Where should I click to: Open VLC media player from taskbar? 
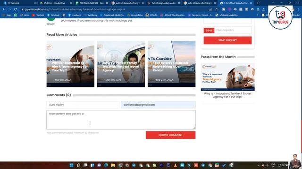point(175,165)
